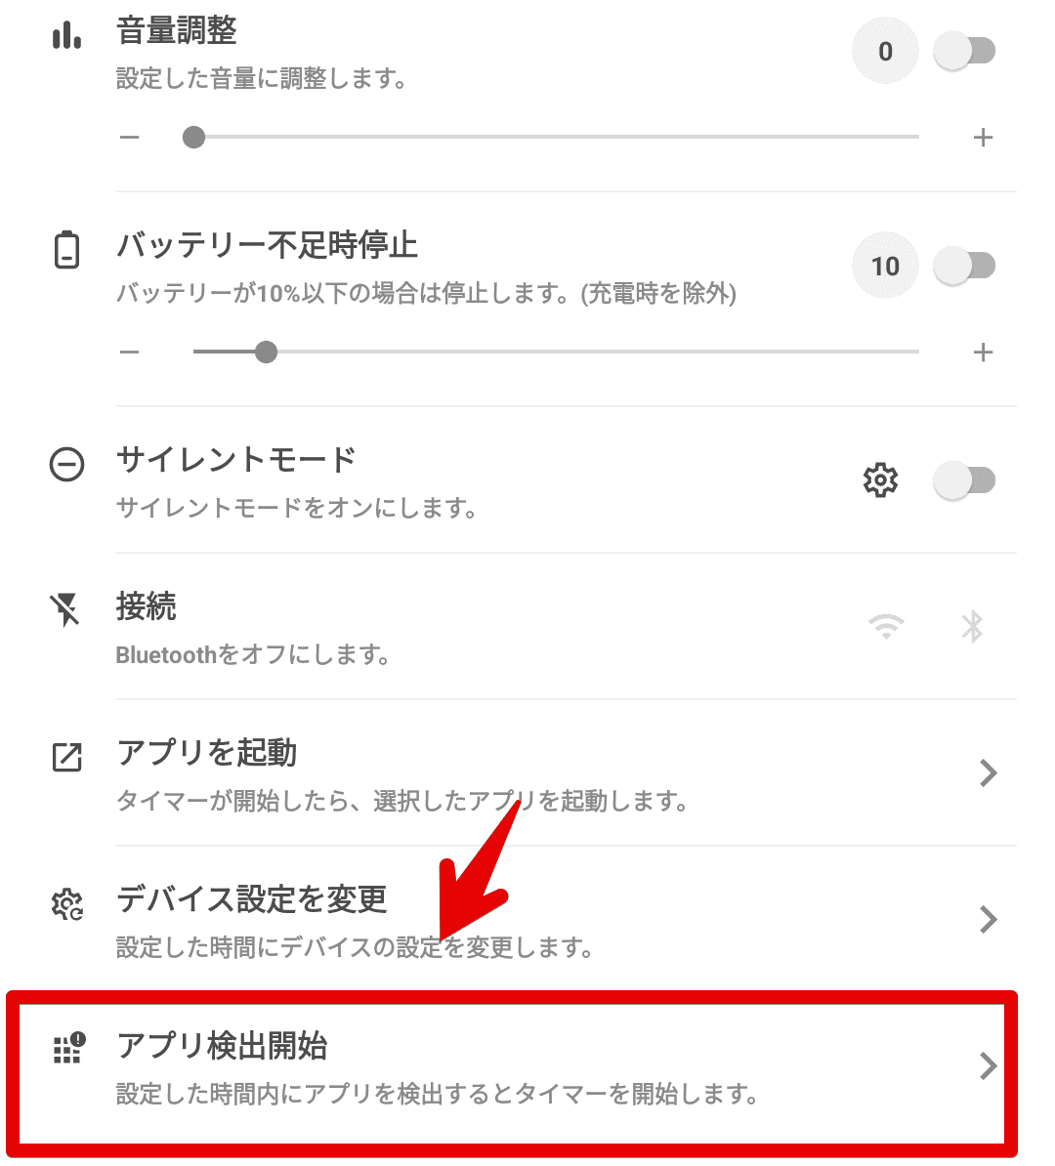Click the flash-off icon beside 接続
1055x1166 pixels.
pyautogui.click(x=65, y=610)
